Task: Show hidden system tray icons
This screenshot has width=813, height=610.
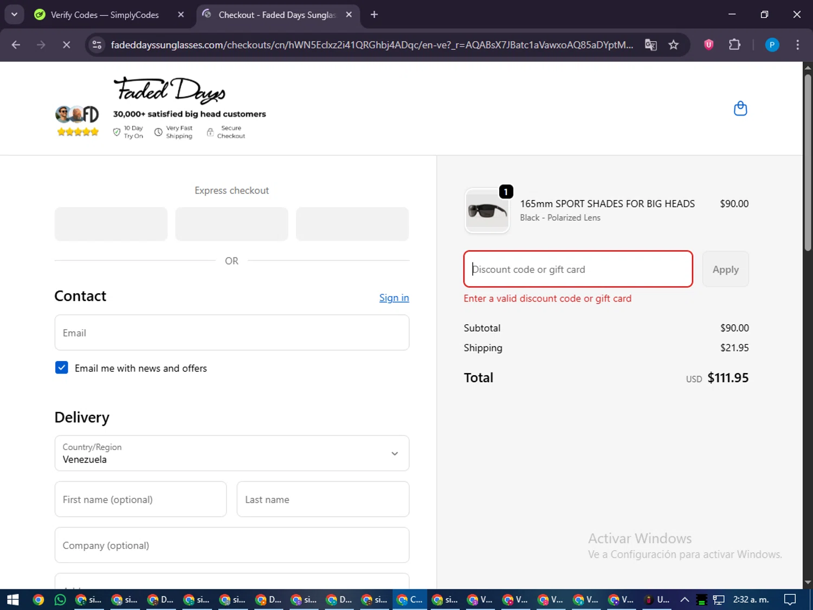Action: (x=685, y=600)
